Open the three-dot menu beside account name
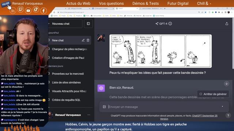Image resolution: width=234 pixels, height=131 pixels. point(88,115)
